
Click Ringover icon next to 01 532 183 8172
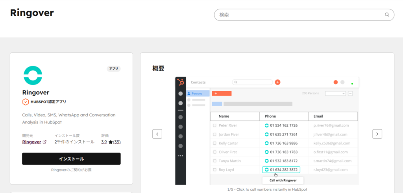[x=266, y=161]
